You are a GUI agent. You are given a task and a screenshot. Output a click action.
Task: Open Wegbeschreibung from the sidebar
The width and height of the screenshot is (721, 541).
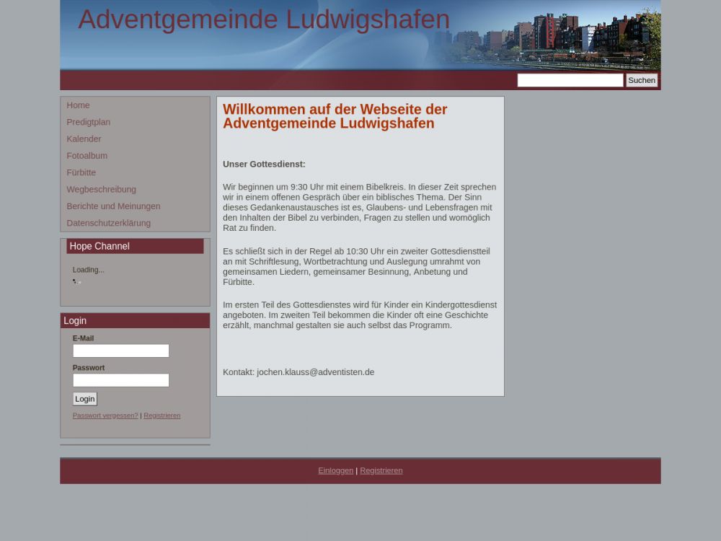coord(101,189)
